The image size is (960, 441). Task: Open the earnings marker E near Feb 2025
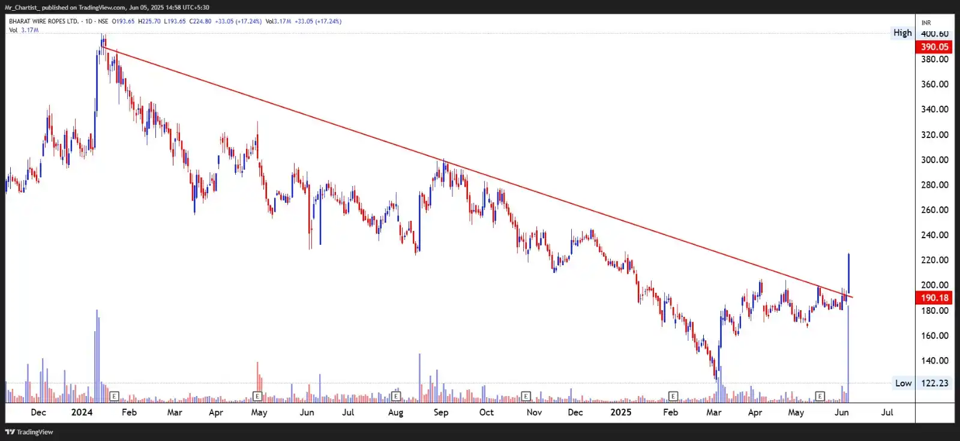click(673, 396)
